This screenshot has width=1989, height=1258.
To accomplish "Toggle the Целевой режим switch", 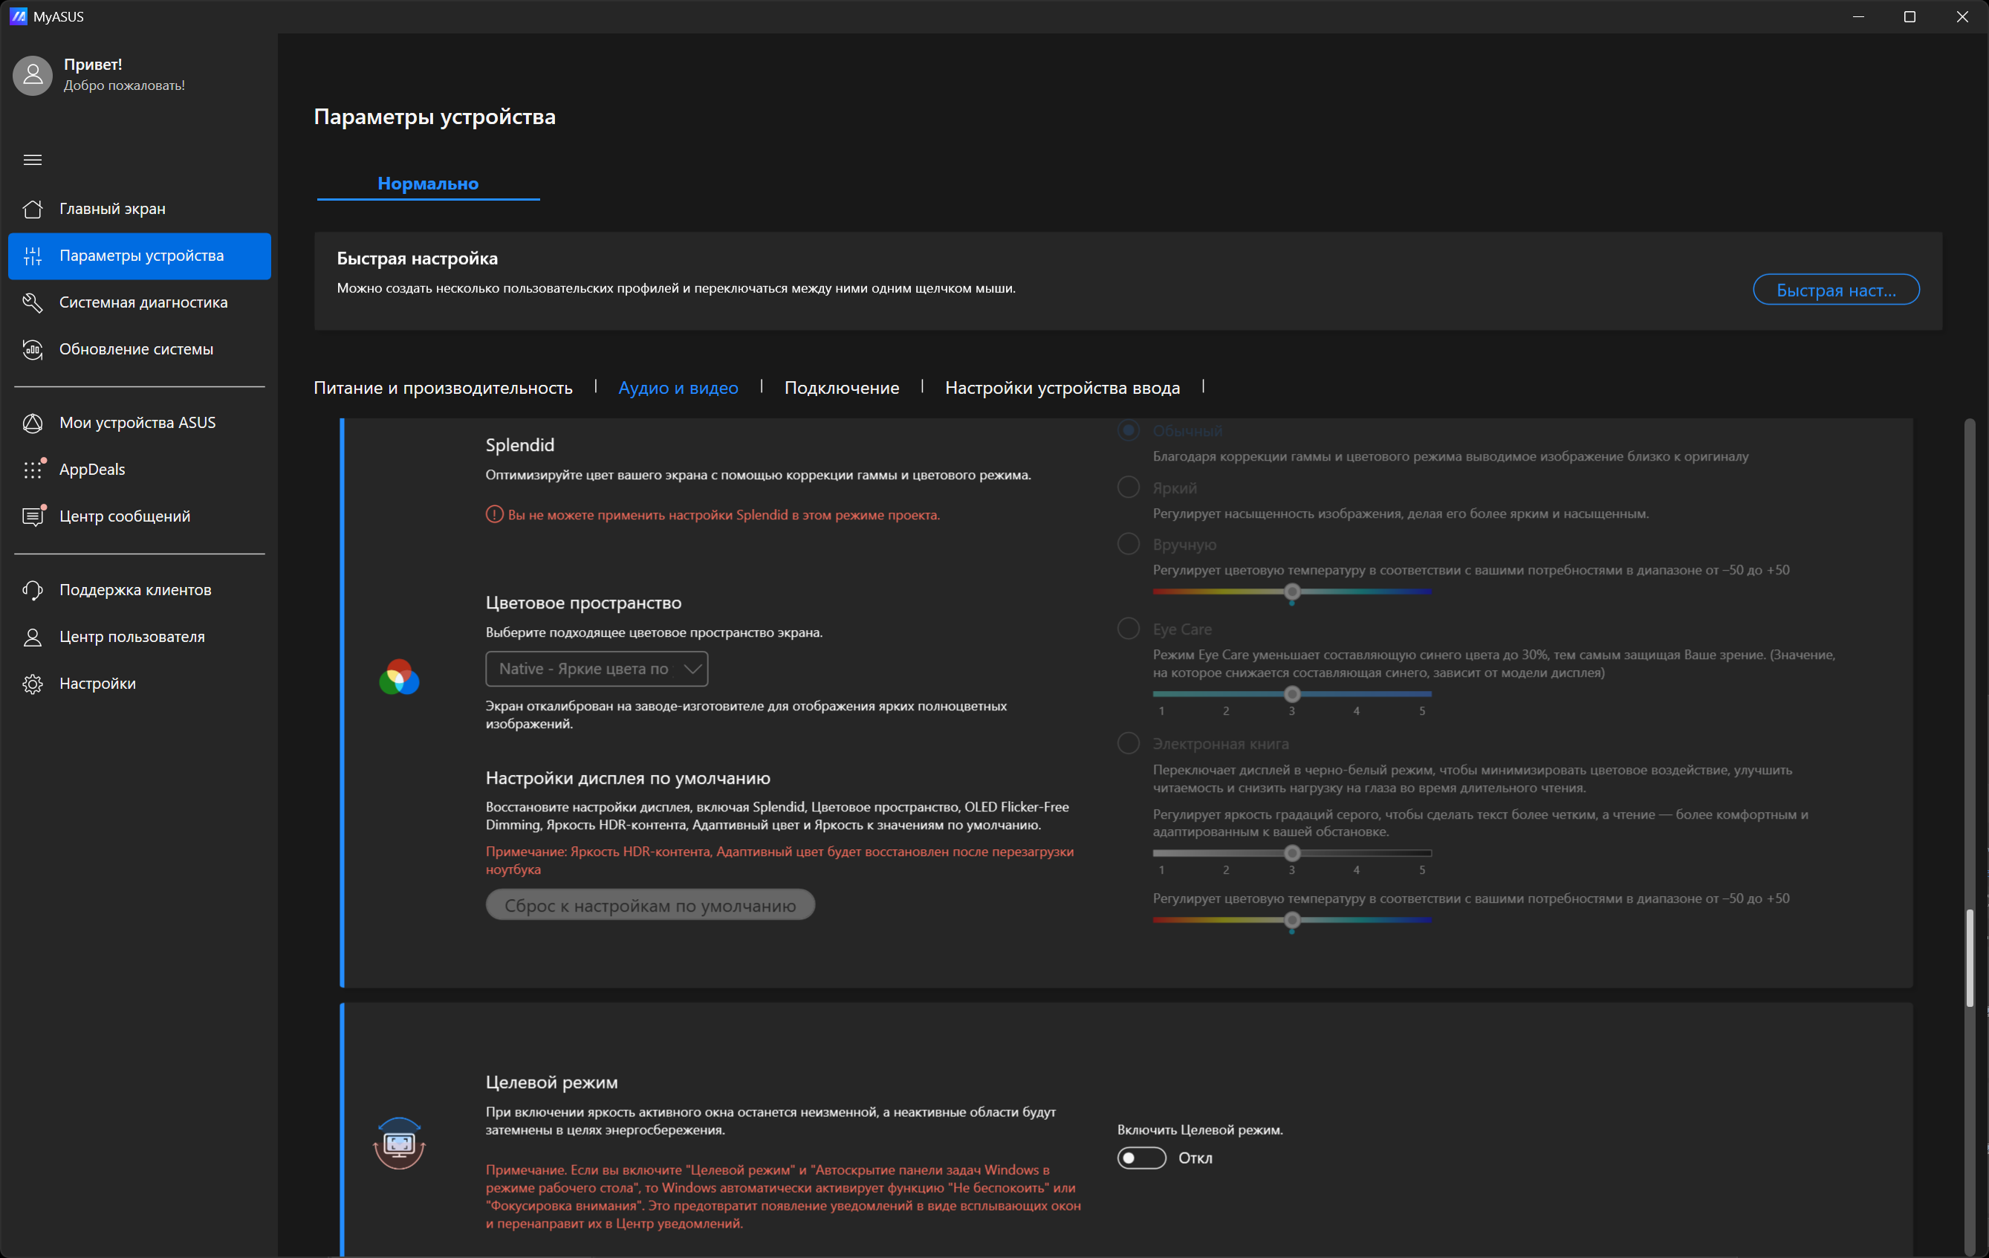I will [1141, 1157].
